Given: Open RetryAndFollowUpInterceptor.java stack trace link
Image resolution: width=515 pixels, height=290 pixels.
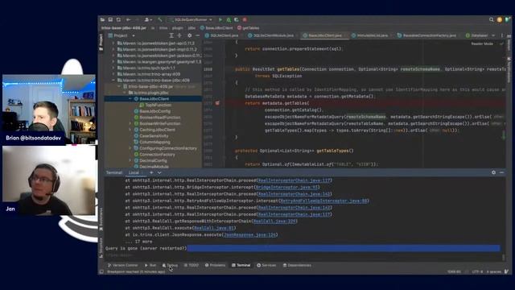Looking at the screenshot, I should coord(323,201).
